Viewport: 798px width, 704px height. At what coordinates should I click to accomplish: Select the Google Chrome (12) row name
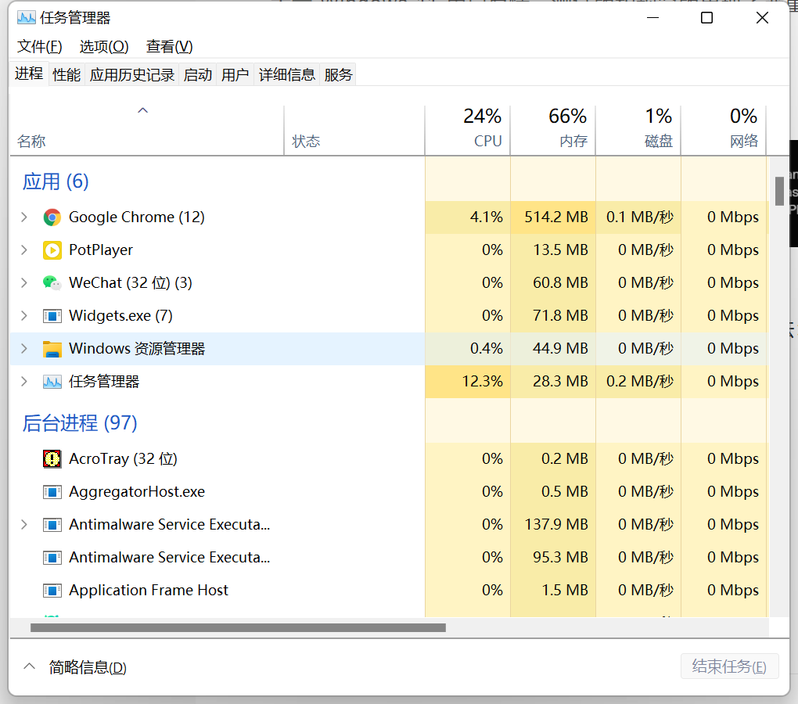[x=136, y=217]
